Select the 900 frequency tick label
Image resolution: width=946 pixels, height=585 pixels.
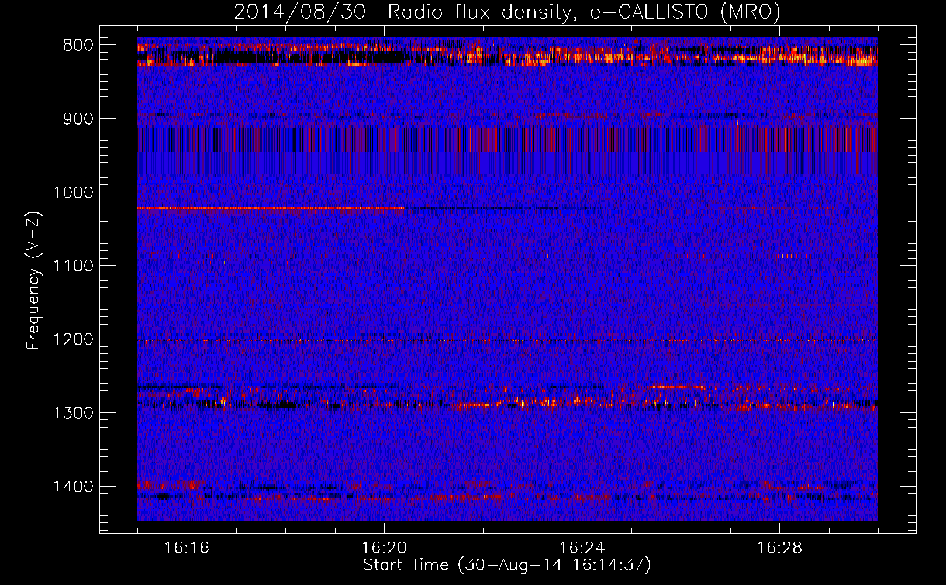(x=78, y=119)
